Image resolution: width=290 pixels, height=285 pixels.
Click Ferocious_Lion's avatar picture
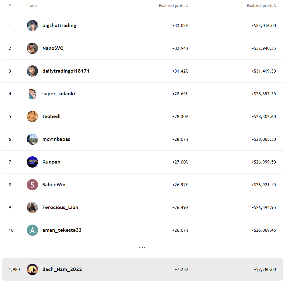32,207
